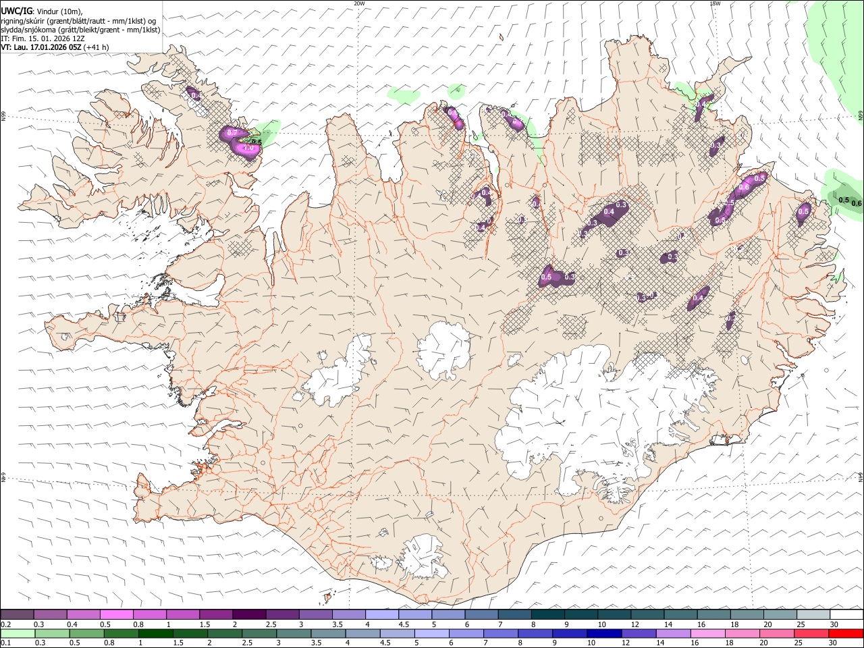This screenshot has width=864, height=648.
Task: Select the light grey 25 snow scale swatch
Action: tap(813, 615)
